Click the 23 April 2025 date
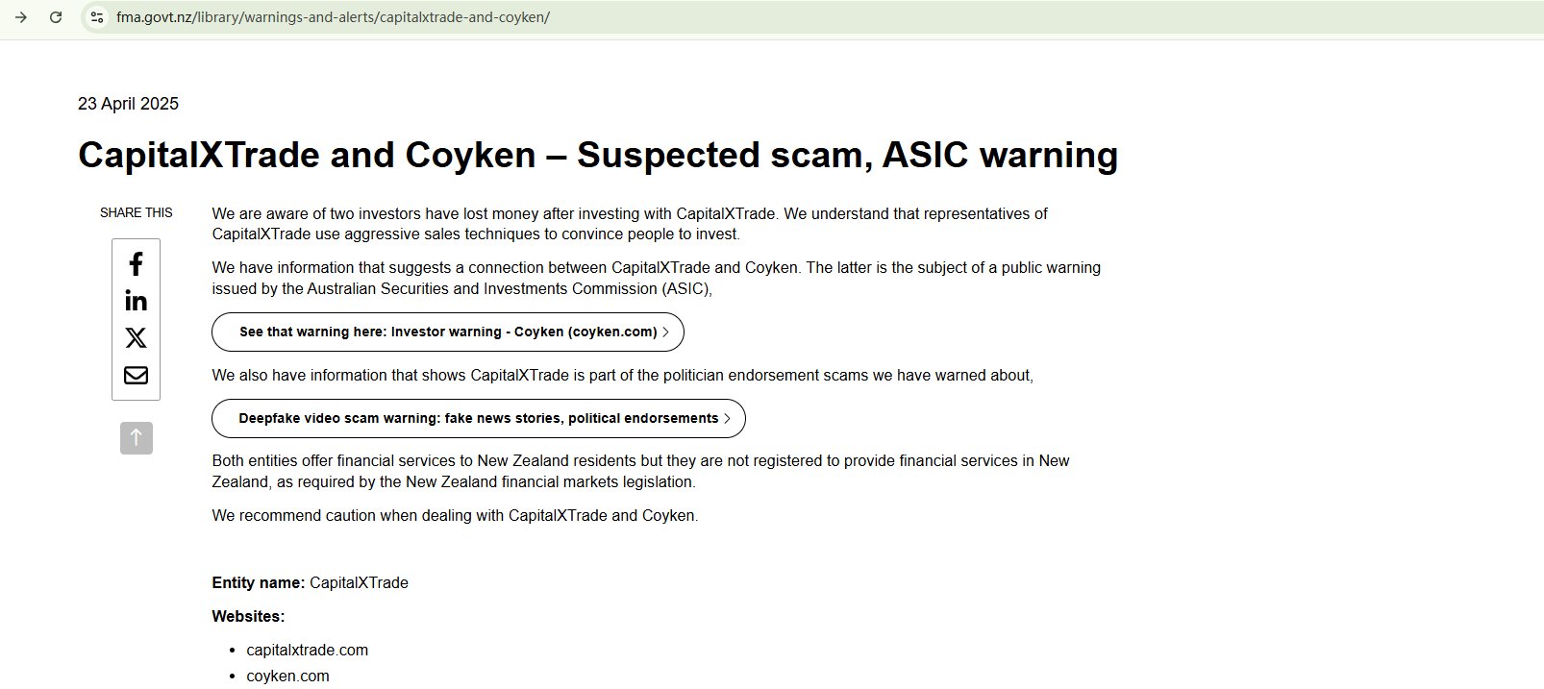Screen dimensions: 1544x689 click(128, 104)
